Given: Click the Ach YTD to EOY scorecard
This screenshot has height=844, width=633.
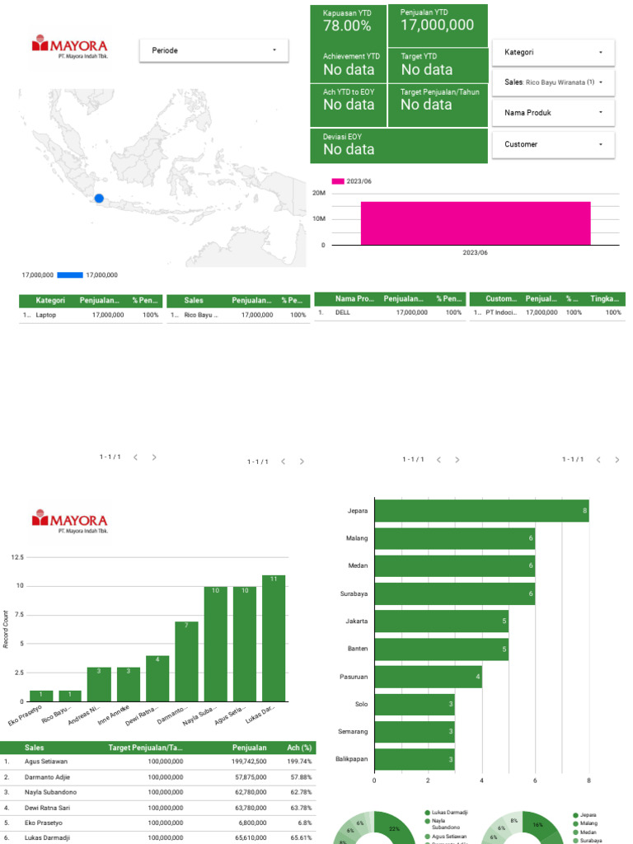Looking at the screenshot, I should [x=349, y=105].
